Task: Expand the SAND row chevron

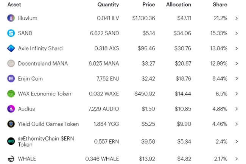Action: point(237,33)
